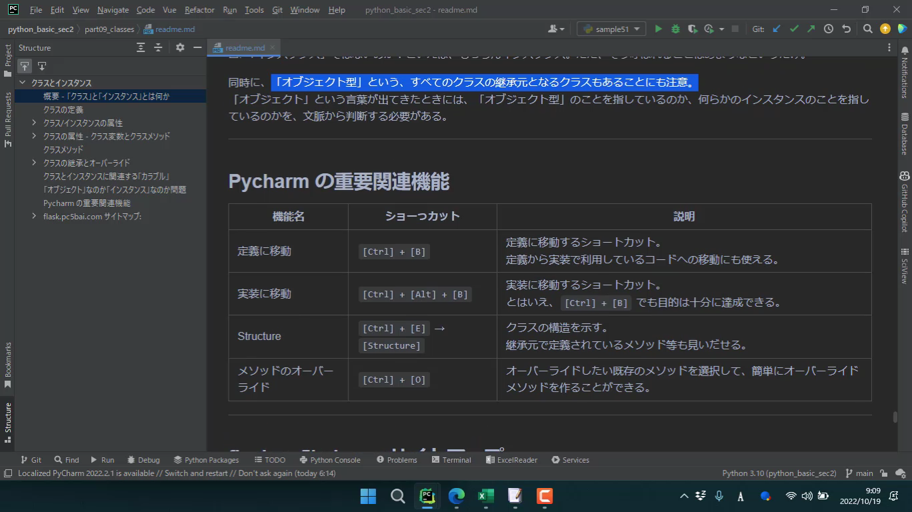Image resolution: width=912 pixels, height=512 pixels.
Task: Open Git history clock icon
Action: (829, 29)
